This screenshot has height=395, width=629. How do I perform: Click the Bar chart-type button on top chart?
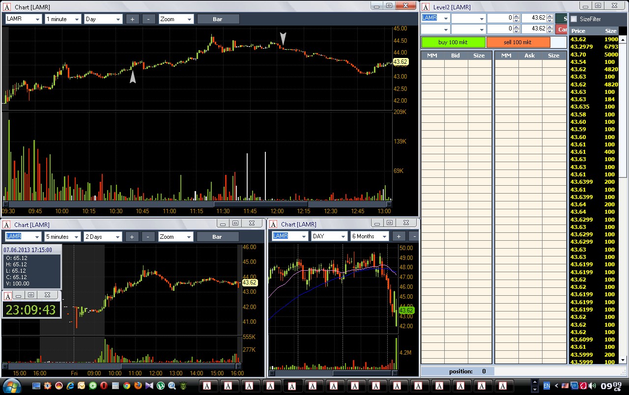pos(218,19)
